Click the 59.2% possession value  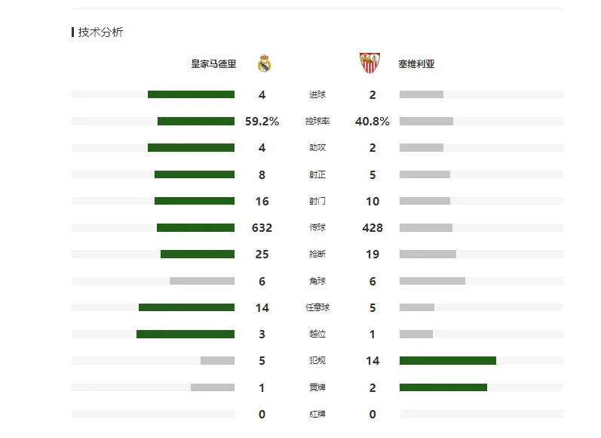(262, 122)
